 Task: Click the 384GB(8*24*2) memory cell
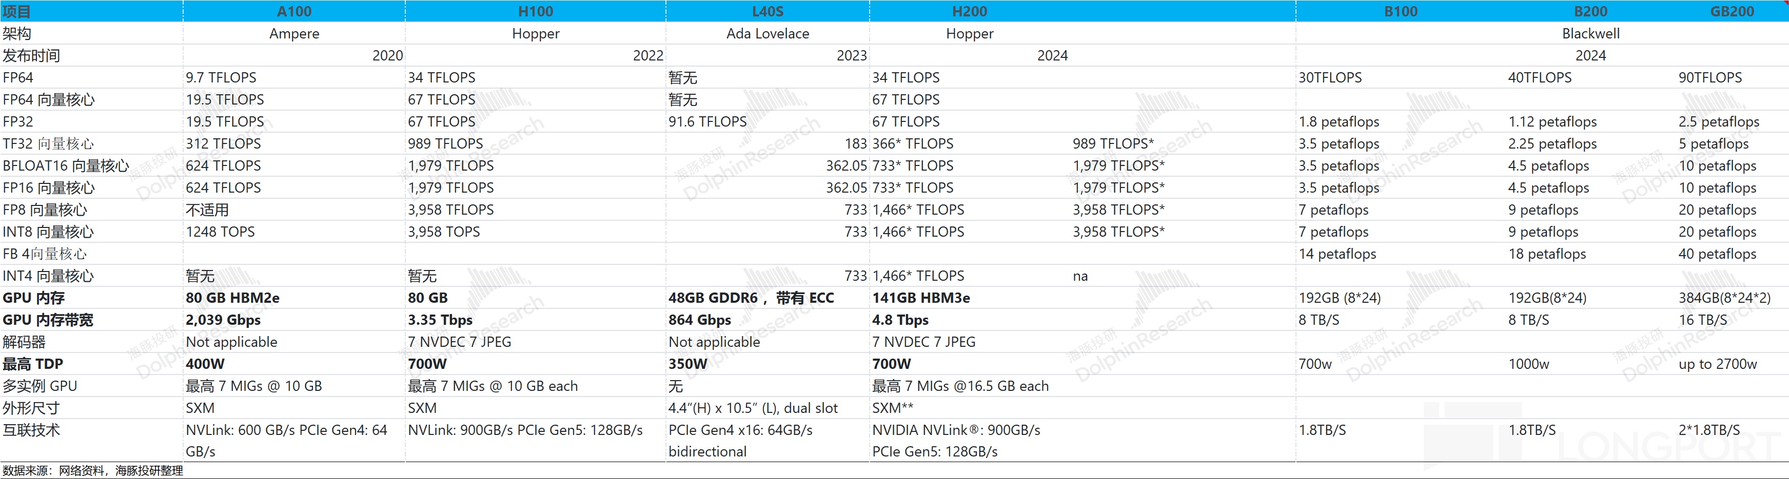pos(1724,298)
